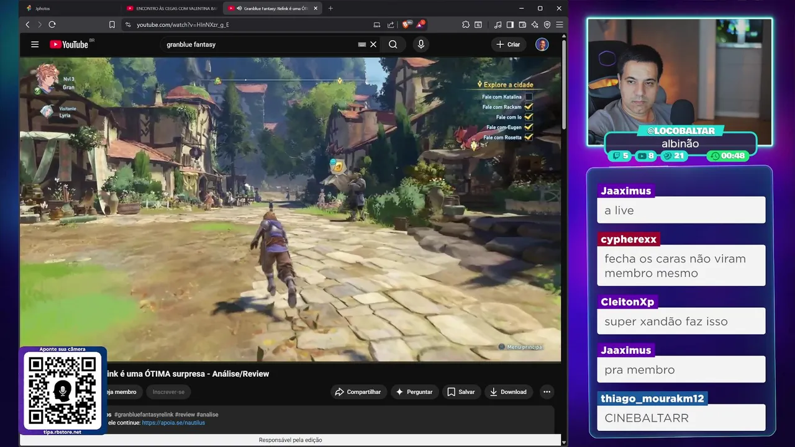
Task: Click the gameplay video player area
Action: pyautogui.click(x=290, y=209)
